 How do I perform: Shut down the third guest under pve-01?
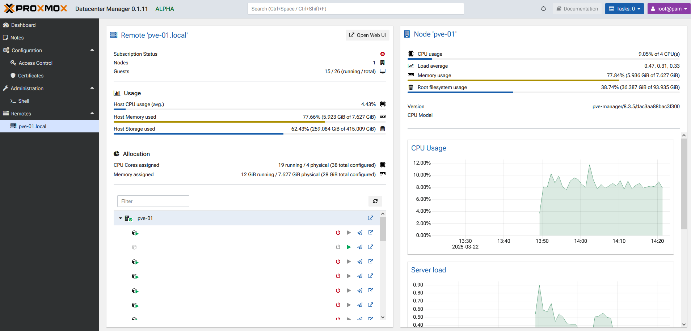click(x=338, y=262)
